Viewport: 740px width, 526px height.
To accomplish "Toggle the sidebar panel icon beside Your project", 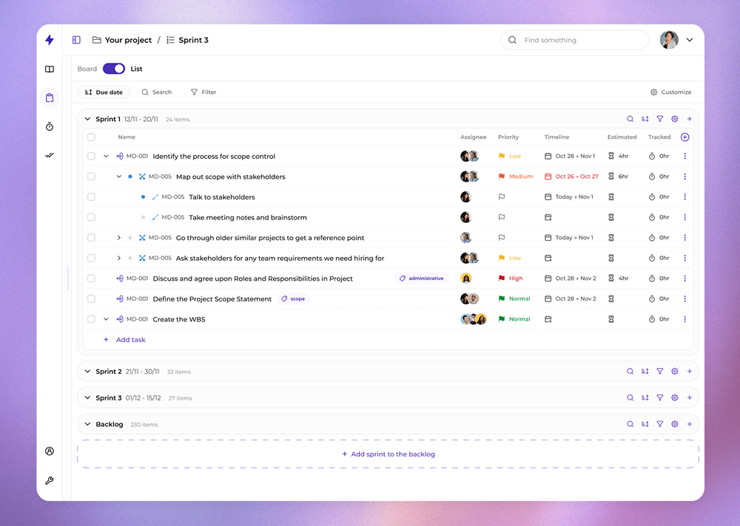I will 76,40.
